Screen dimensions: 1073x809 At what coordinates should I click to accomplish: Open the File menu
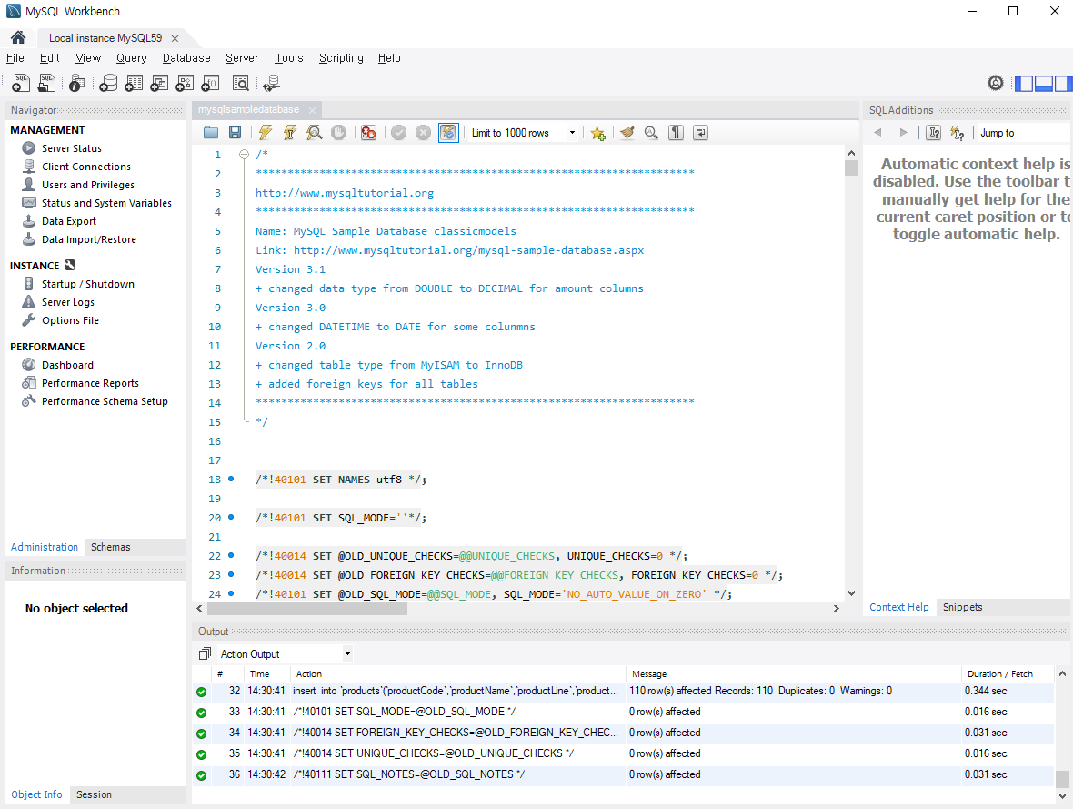[x=15, y=58]
